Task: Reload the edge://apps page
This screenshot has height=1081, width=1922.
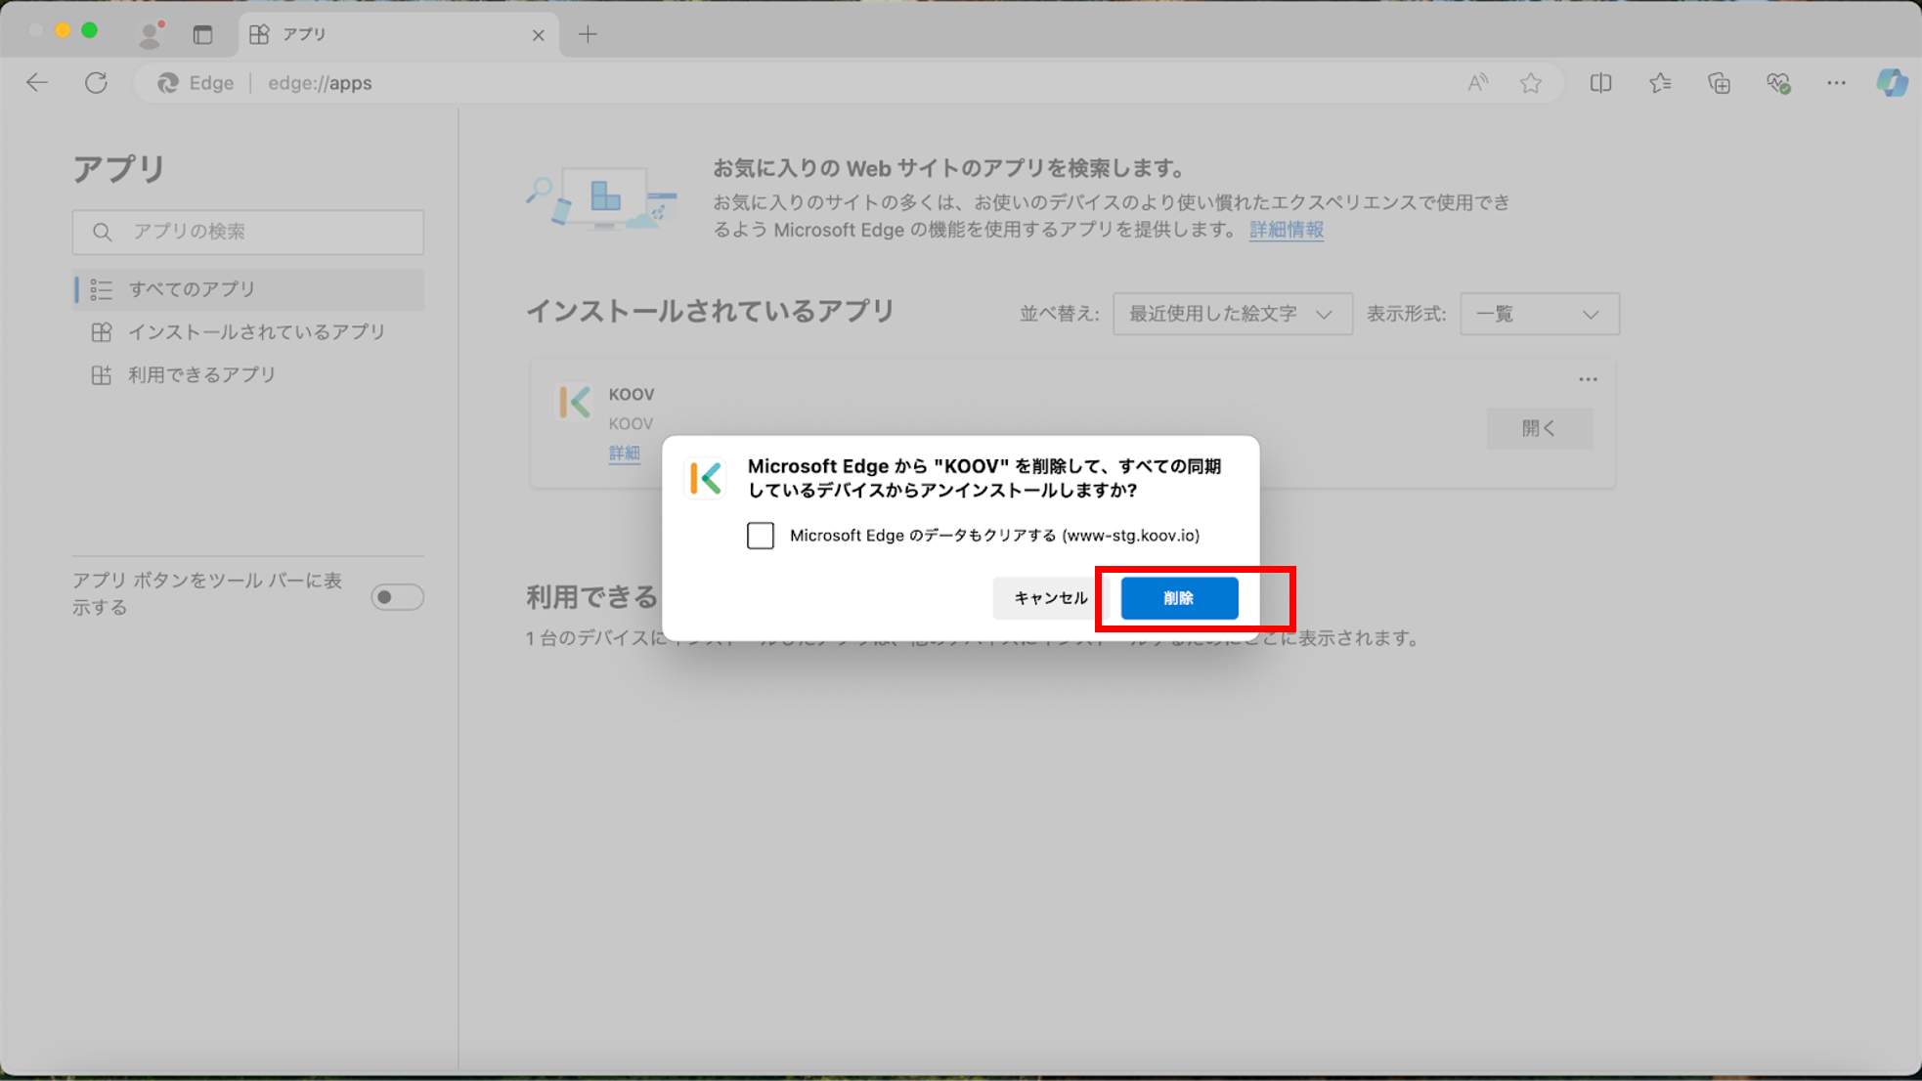Action: click(x=96, y=83)
